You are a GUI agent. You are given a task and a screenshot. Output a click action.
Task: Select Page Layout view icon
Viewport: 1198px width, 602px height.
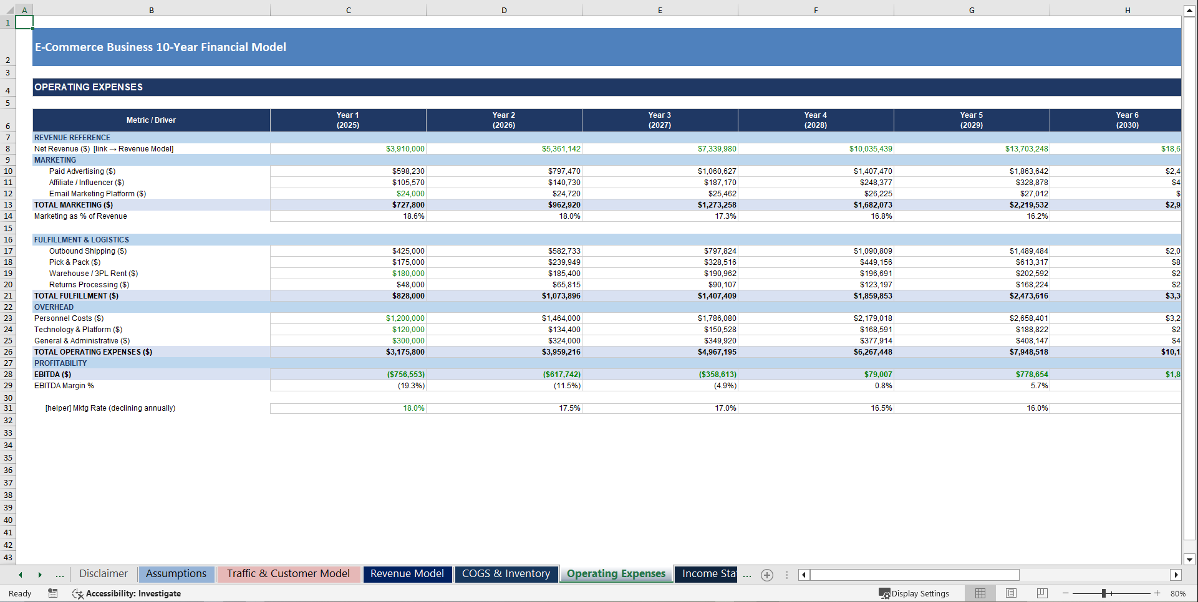[1011, 593]
